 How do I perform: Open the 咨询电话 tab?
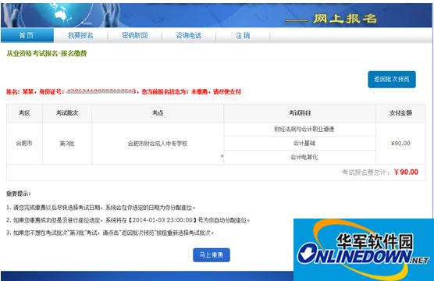(x=189, y=35)
